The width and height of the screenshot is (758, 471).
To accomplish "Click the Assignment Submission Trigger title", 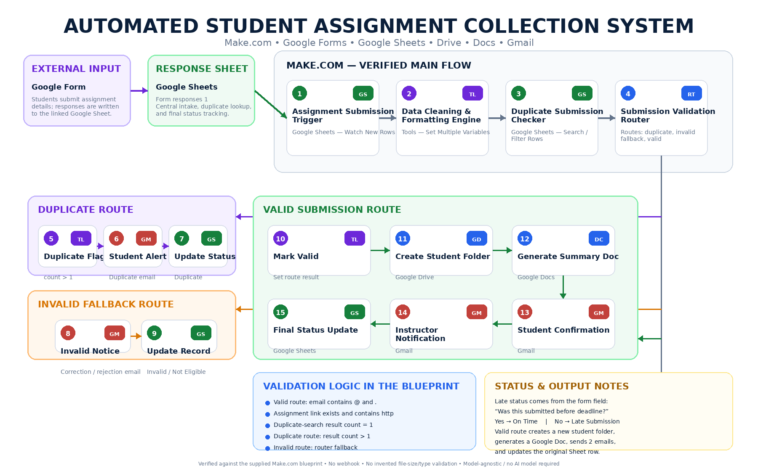I will (x=343, y=115).
